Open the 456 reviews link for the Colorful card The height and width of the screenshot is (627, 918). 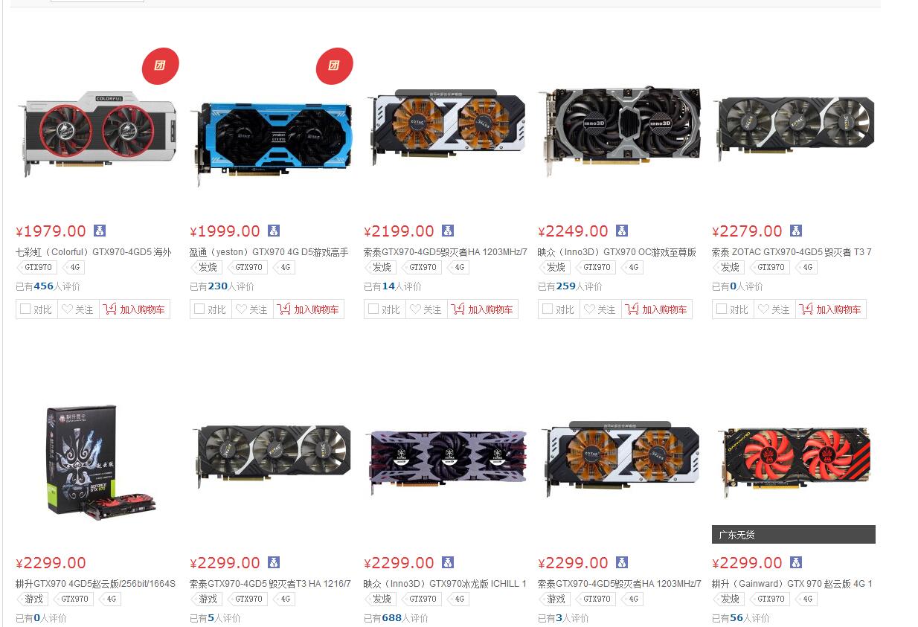pyautogui.click(x=44, y=286)
